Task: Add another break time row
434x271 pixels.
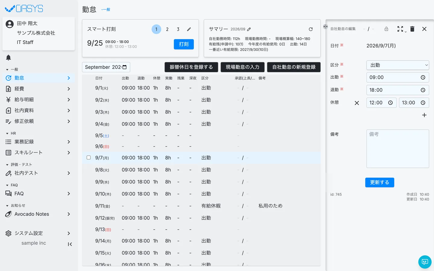Action: point(424,115)
